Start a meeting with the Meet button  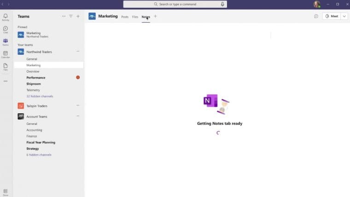pyautogui.click(x=332, y=16)
